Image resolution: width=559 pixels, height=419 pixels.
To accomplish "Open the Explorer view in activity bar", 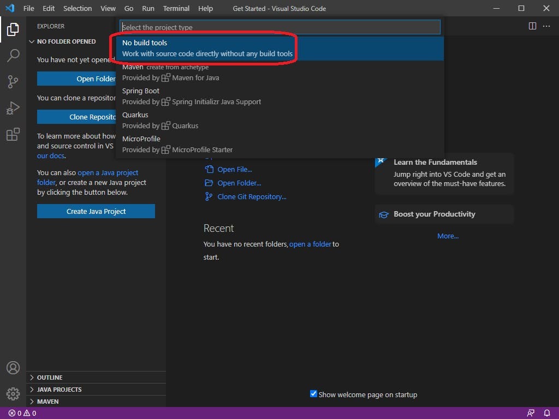I will click(x=13, y=29).
